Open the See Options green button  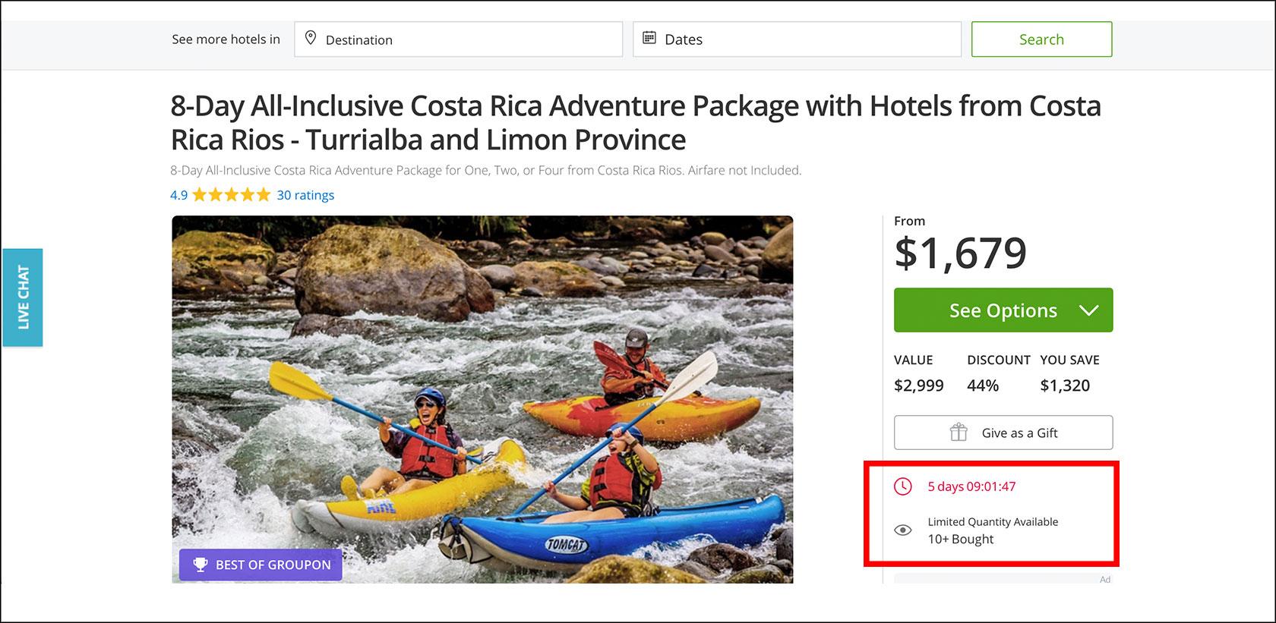coord(1003,310)
